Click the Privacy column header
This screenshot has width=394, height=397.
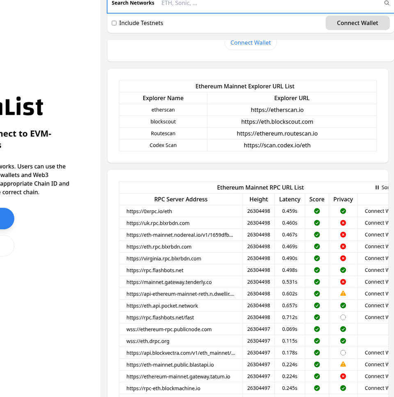(x=343, y=199)
